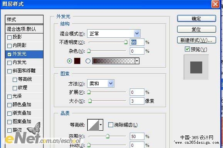
Task: Uncheck the 外发光 (Outer Glow) checkbox
Action: point(9,54)
